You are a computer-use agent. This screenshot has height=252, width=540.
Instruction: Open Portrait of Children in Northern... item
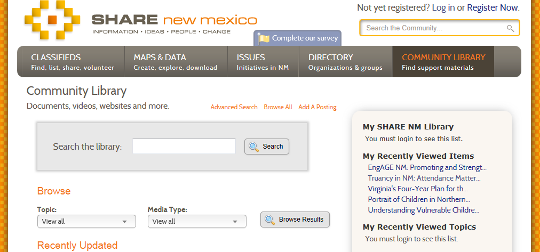(419, 199)
